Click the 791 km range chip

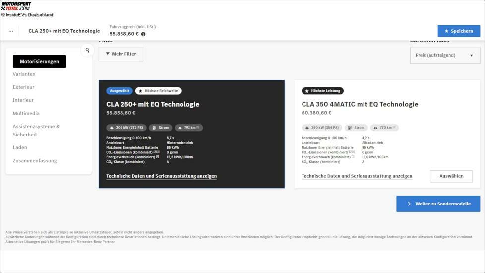188,128
